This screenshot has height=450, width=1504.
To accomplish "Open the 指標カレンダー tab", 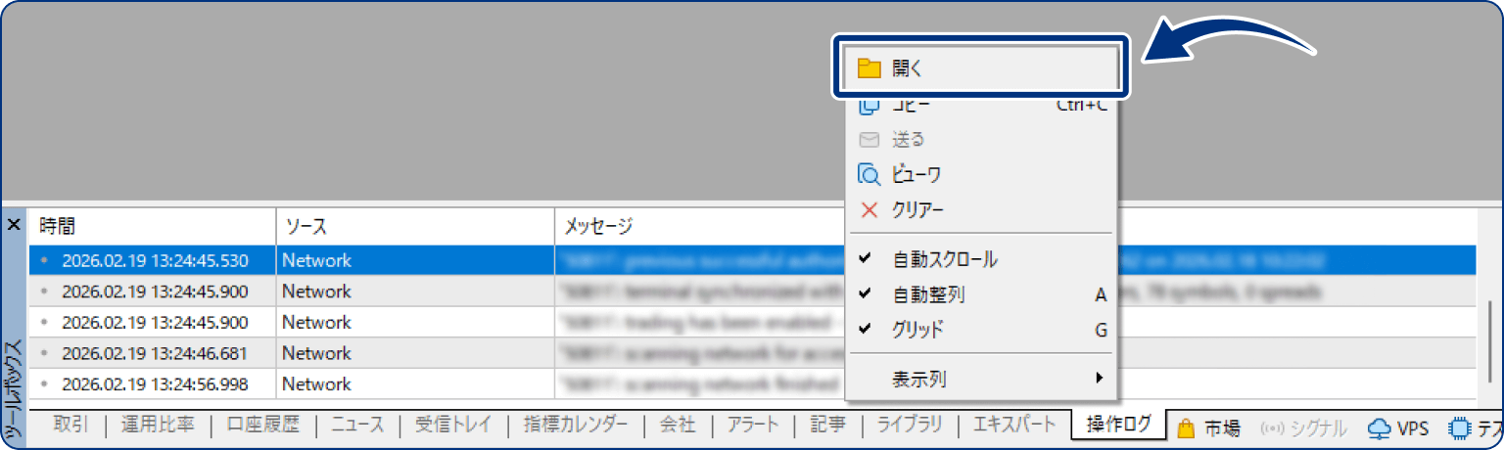I will [575, 425].
